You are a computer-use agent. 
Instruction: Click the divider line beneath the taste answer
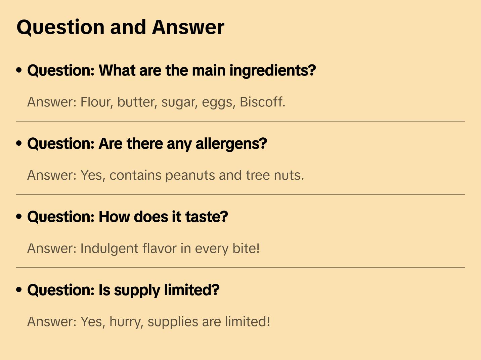pos(240,268)
